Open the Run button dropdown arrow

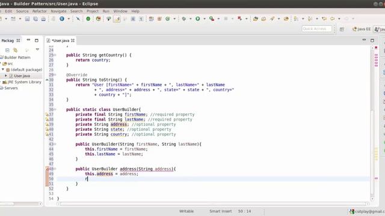[x=205, y=19]
